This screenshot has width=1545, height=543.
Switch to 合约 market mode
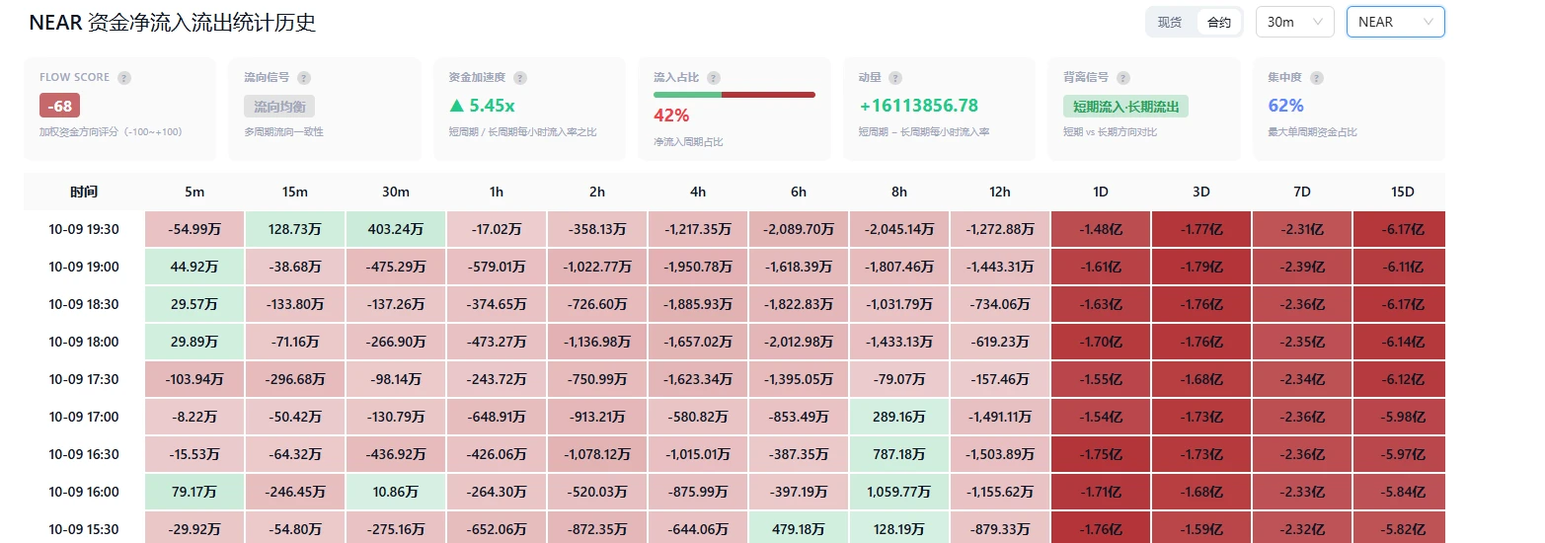(x=1219, y=22)
